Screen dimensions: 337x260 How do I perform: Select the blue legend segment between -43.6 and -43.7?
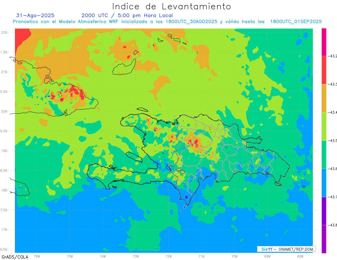click(324, 183)
